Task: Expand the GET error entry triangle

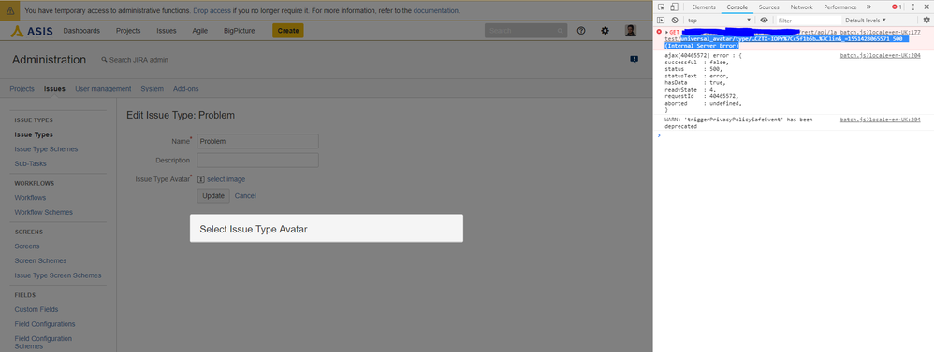Action: click(666, 32)
